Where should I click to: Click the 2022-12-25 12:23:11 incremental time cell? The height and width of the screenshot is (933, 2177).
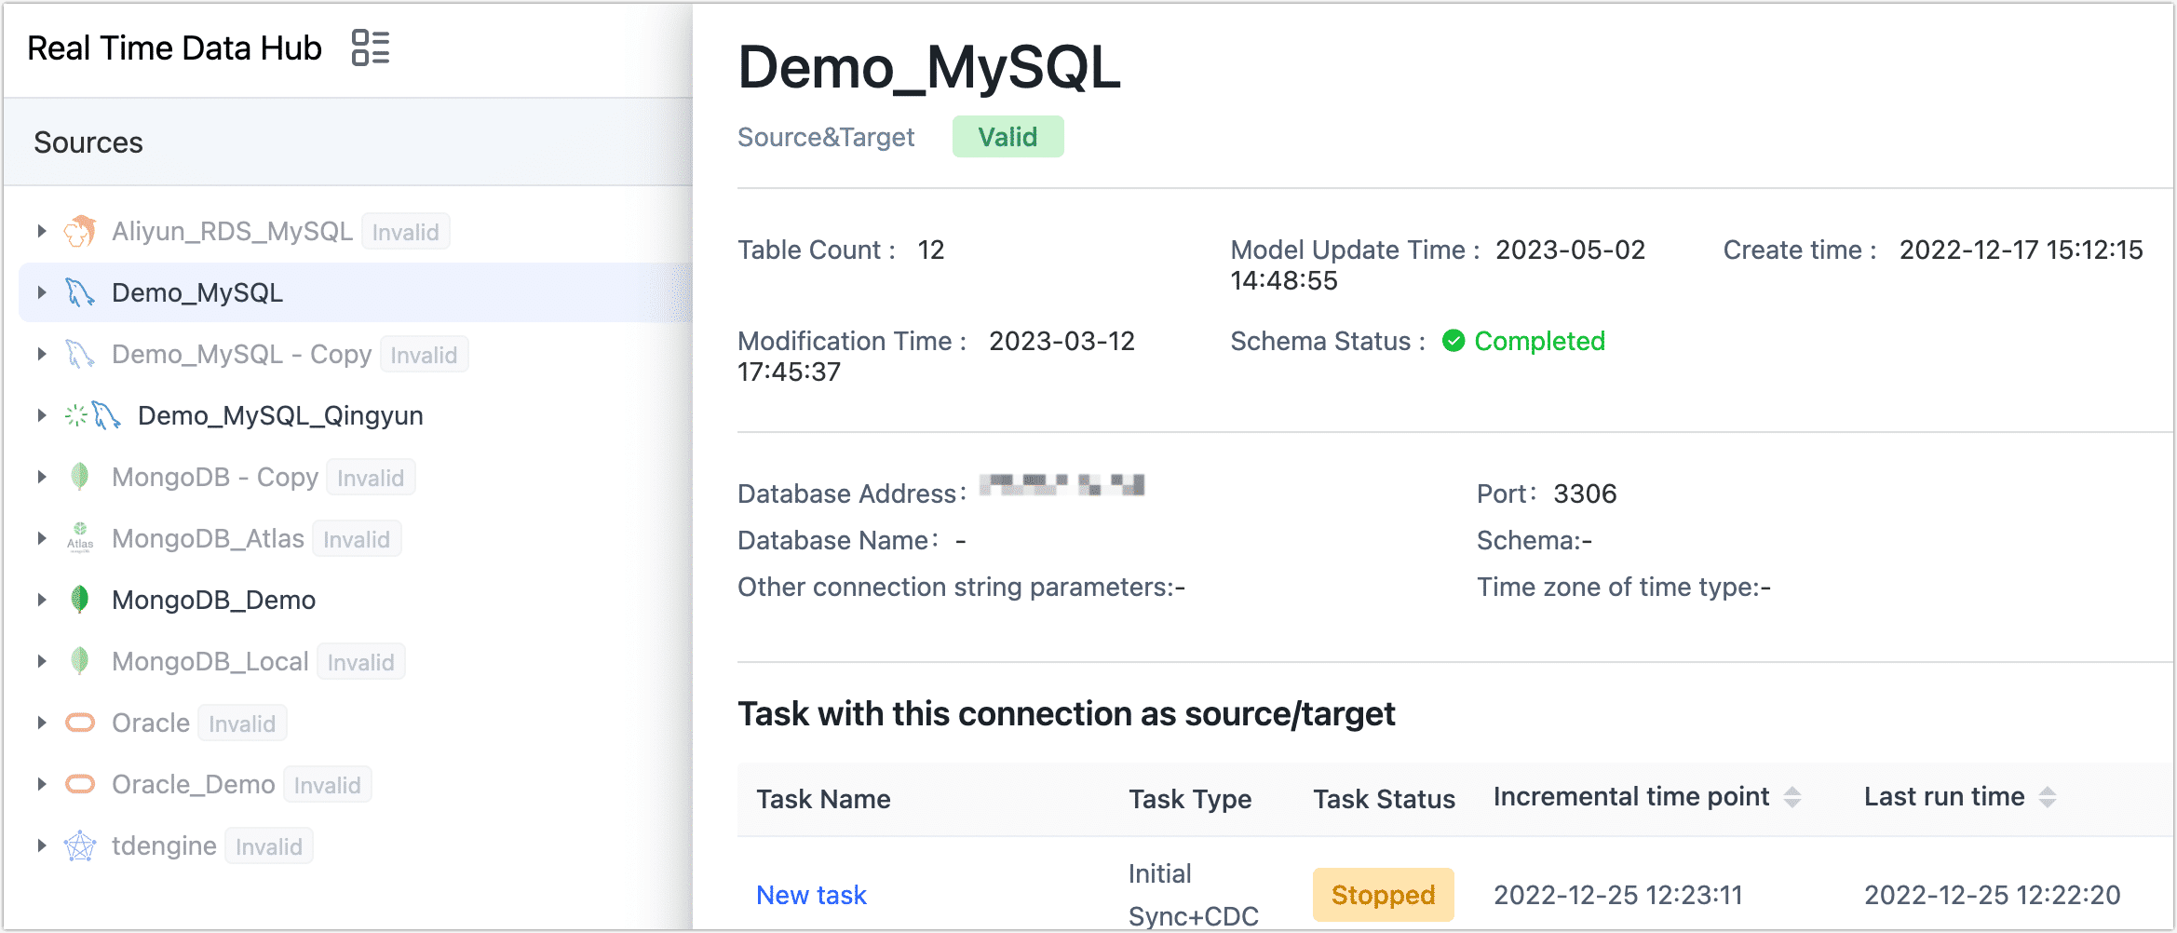1617,895
